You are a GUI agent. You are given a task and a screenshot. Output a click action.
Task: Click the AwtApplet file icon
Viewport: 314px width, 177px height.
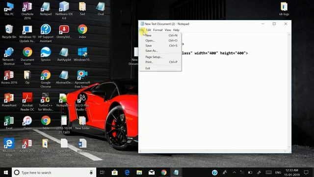point(64,55)
